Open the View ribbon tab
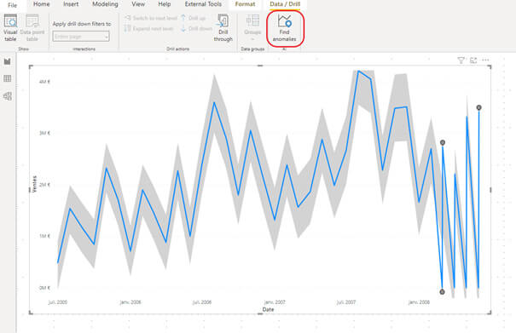The width and height of the screenshot is (516, 333). [x=138, y=4]
